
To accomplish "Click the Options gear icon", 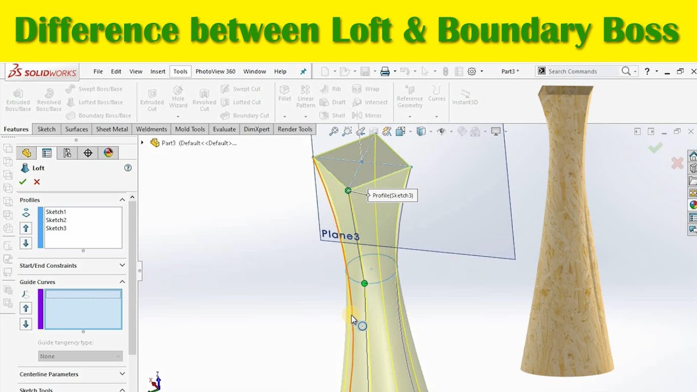I will [x=472, y=71].
